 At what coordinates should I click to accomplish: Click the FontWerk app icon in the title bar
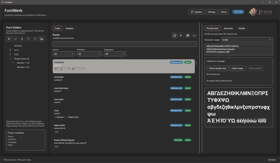click(2, 2)
